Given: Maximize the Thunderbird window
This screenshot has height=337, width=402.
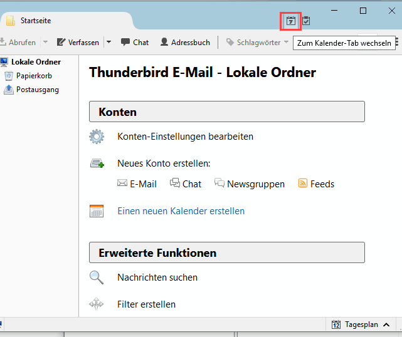Looking at the screenshot, I should [x=362, y=11].
